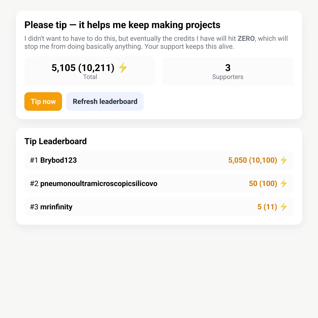
Task: Click the lightning icon in mrinfinity's row
Action: pyautogui.click(x=284, y=207)
